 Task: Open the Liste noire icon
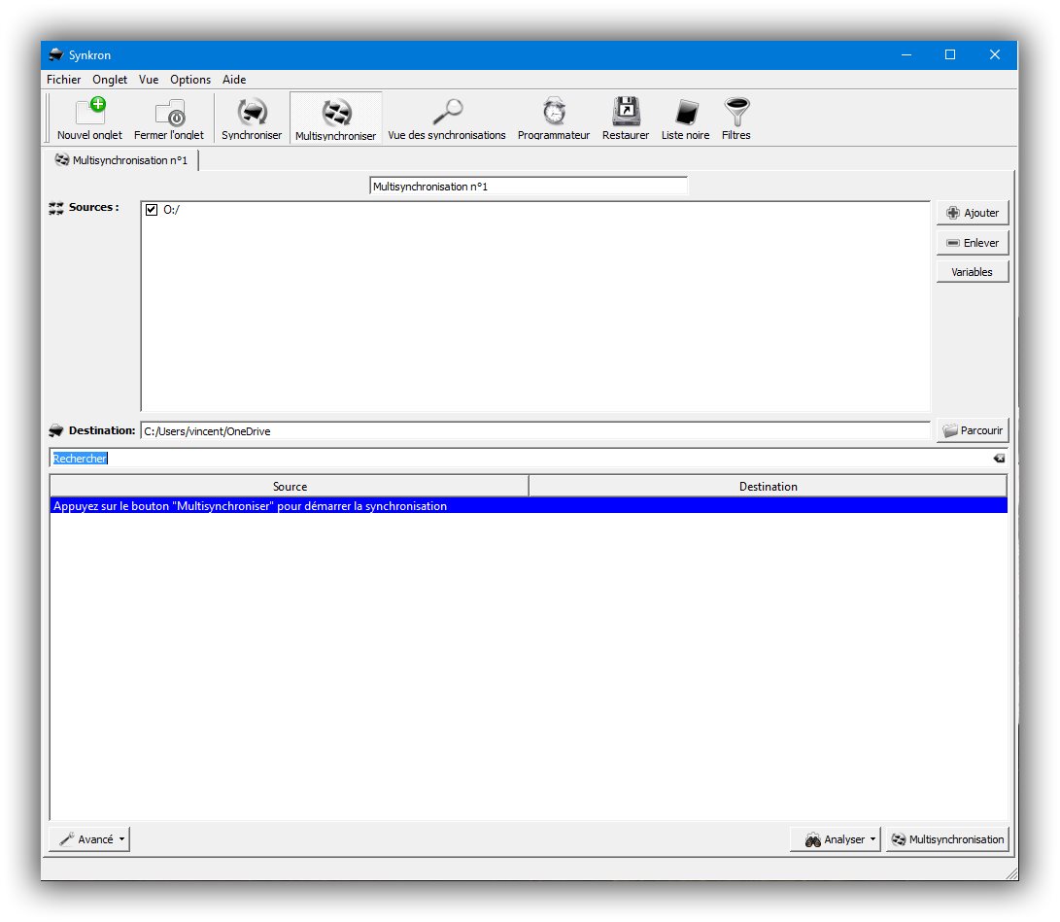[685, 113]
